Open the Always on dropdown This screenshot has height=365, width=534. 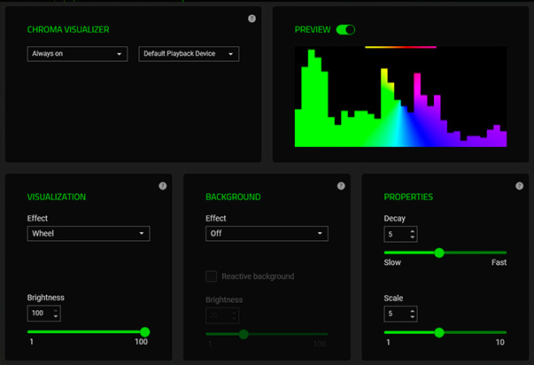(x=77, y=54)
